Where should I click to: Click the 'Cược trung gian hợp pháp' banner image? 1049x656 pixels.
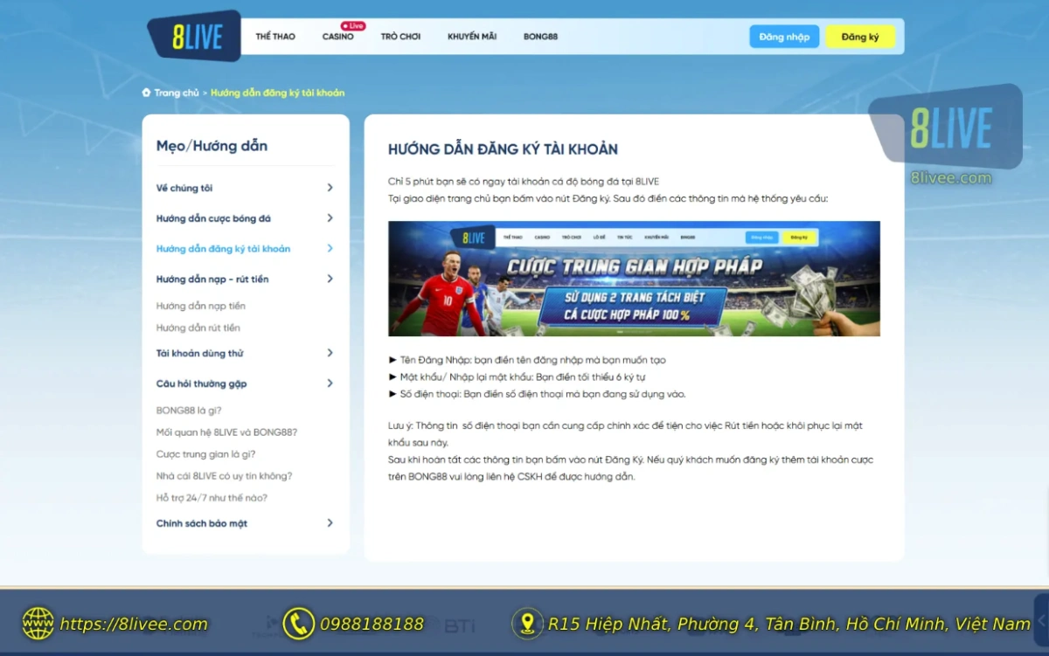(634, 279)
